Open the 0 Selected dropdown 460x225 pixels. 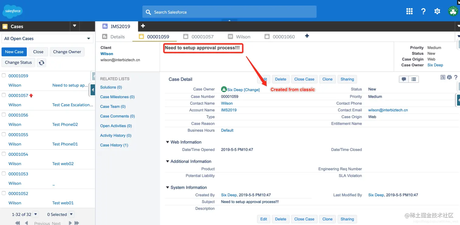tap(71, 214)
